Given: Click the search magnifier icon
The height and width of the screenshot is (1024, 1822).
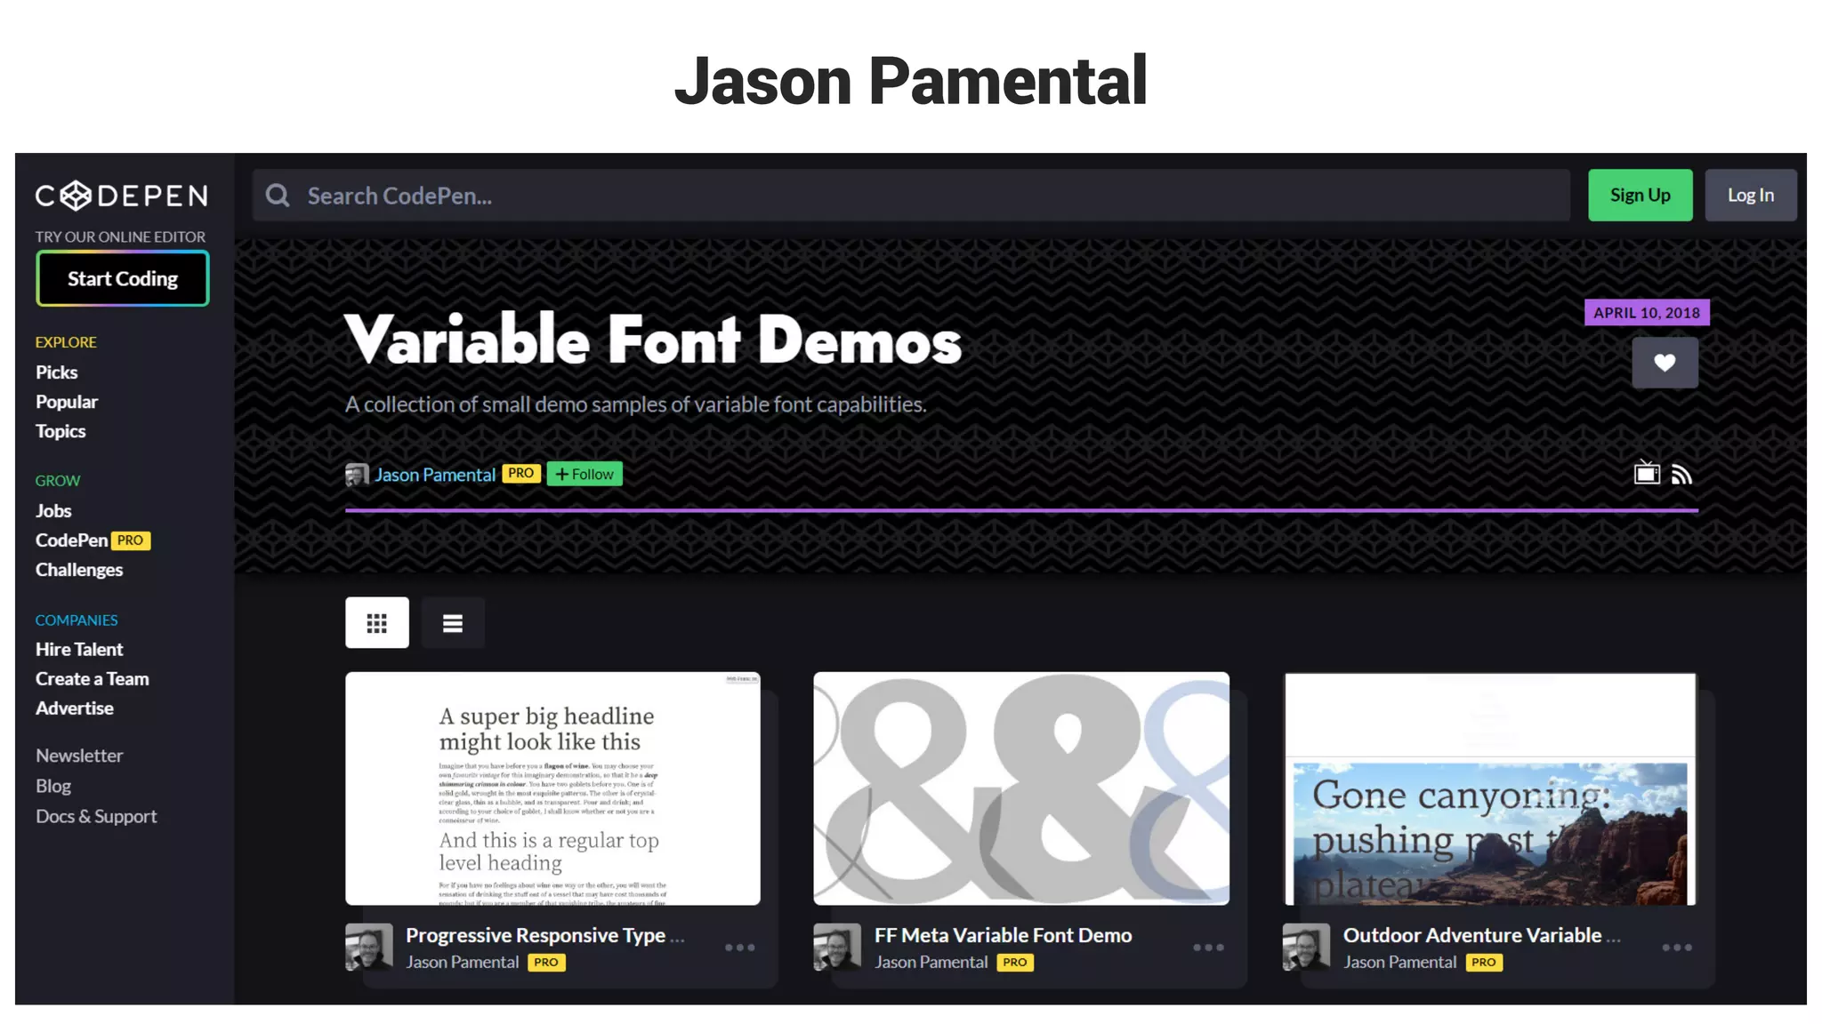Looking at the screenshot, I should pyautogui.click(x=278, y=196).
